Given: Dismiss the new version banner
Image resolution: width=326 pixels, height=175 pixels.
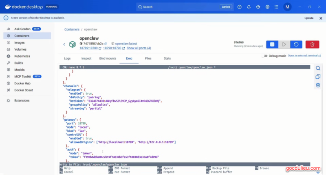Looking at the screenshot, I should coord(320,18).
